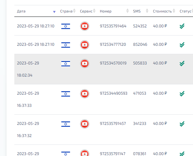The width and height of the screenshot is (193, 156).
Task: Sort by Сервис column header
Action: coord(86,11)
